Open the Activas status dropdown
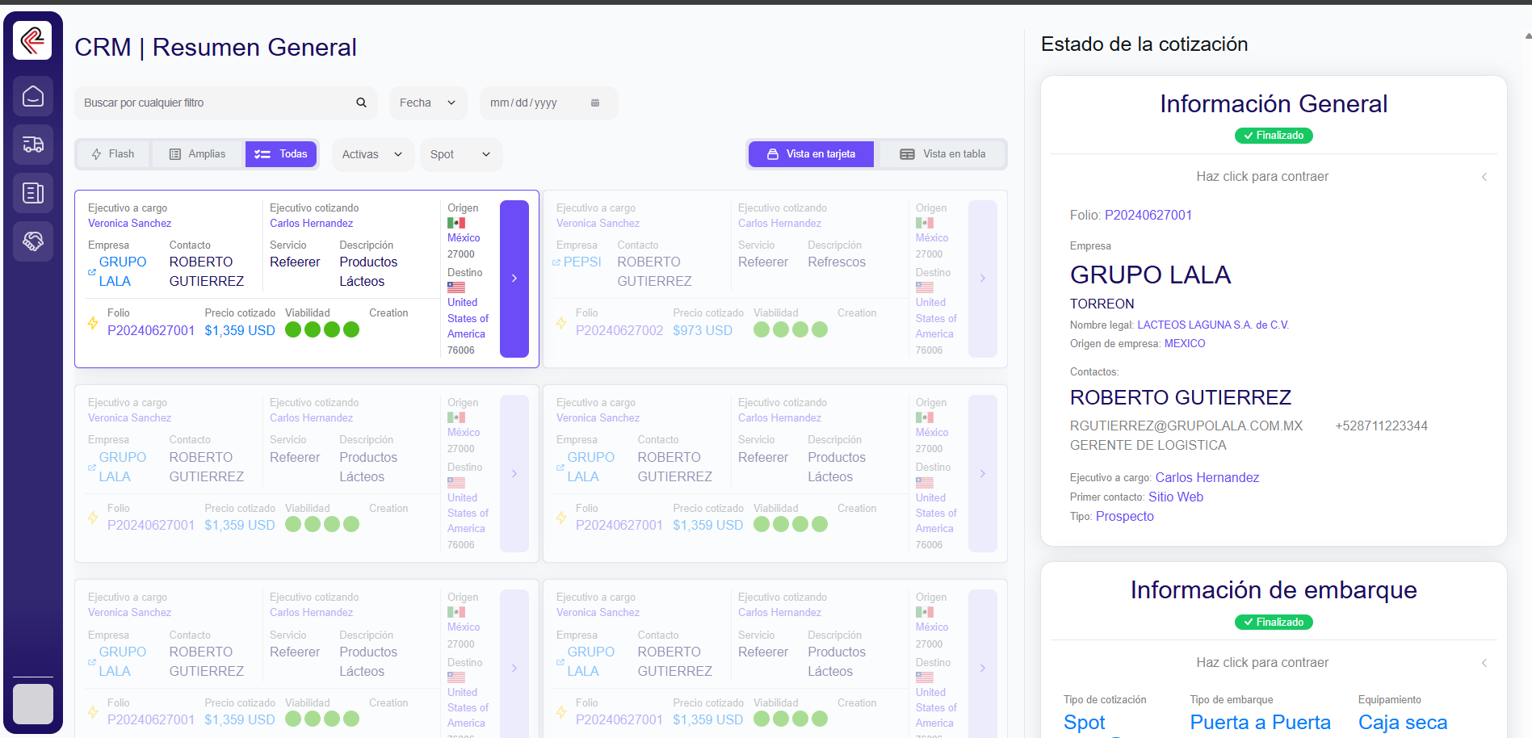Image resolution: width=1532 pixels, height=738 pixels. click(372, 154)
